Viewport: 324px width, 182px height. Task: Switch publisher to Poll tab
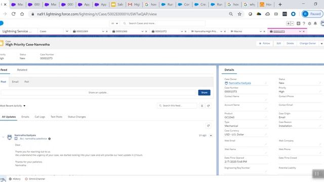pyautogui.click(x=27, y=82)
